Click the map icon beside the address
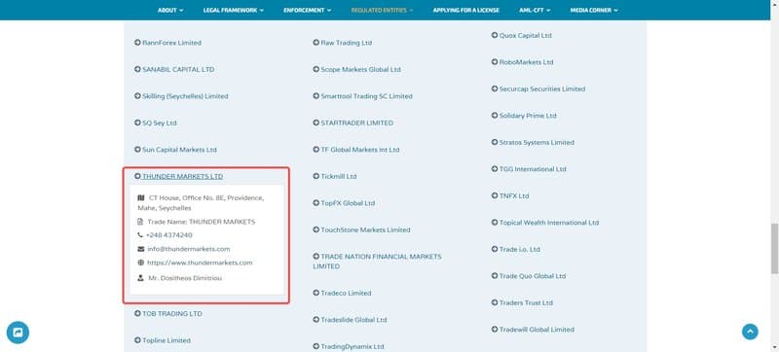779x352 pixels. point(140,197)
